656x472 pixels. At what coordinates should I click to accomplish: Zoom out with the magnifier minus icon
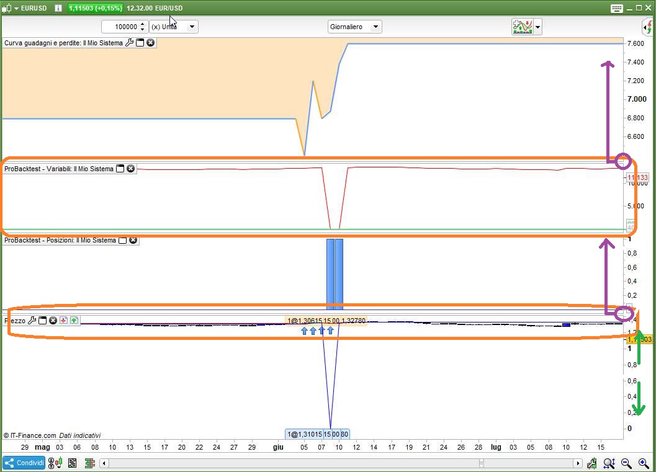626,463
